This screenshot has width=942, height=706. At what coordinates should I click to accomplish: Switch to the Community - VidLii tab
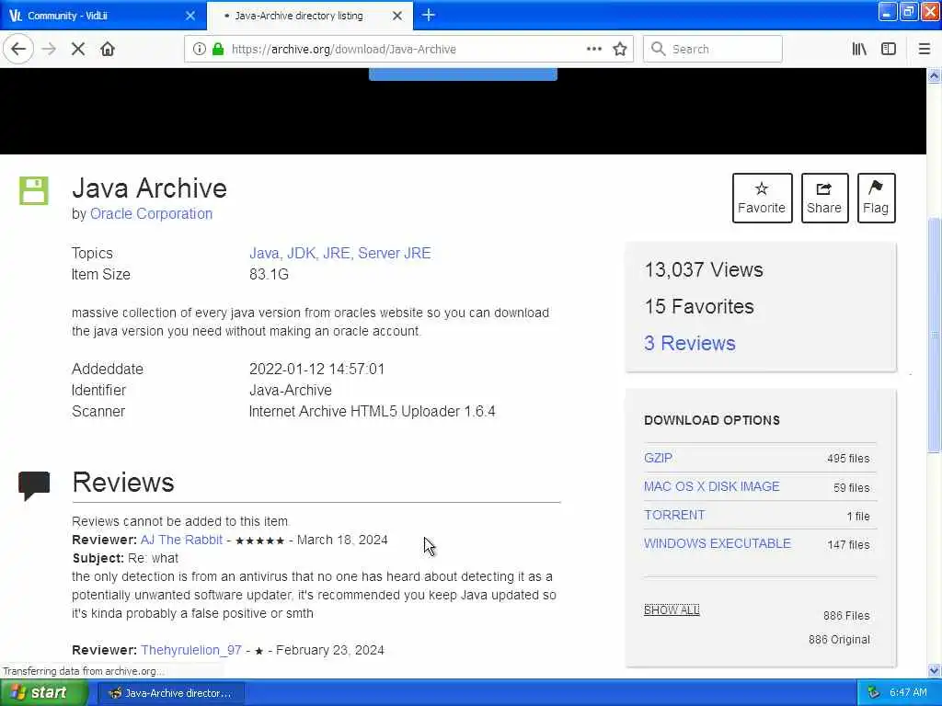coord(103,16)
